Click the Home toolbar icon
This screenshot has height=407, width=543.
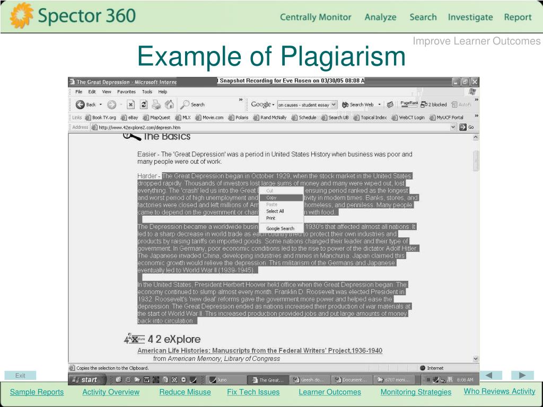(x=169, y=104)
